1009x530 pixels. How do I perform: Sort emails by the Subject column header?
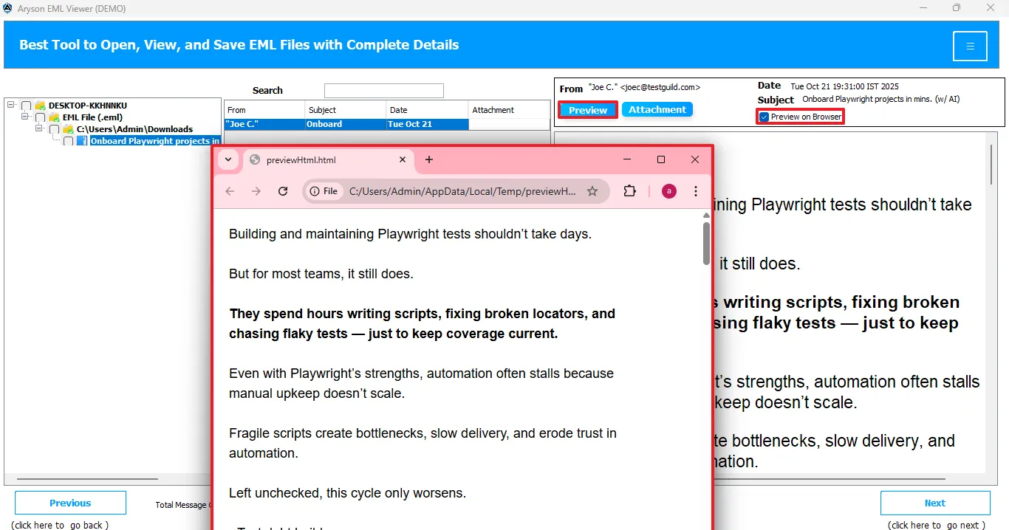(x=345, y=110)
